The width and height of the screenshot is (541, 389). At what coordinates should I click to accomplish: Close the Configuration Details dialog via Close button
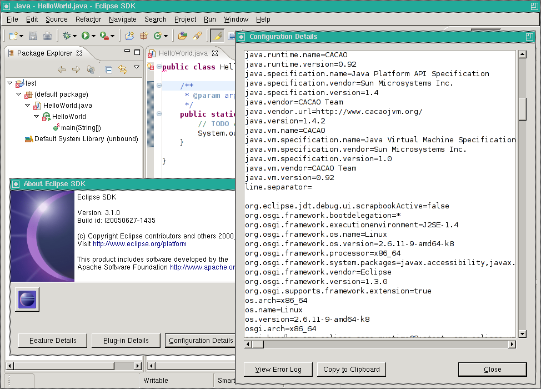(492, 370)
